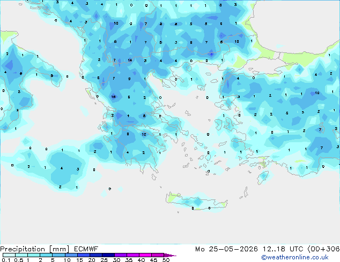340x262 pixels.
Task: Click the '14' precipitation value on map
Action: click(130, 60)
